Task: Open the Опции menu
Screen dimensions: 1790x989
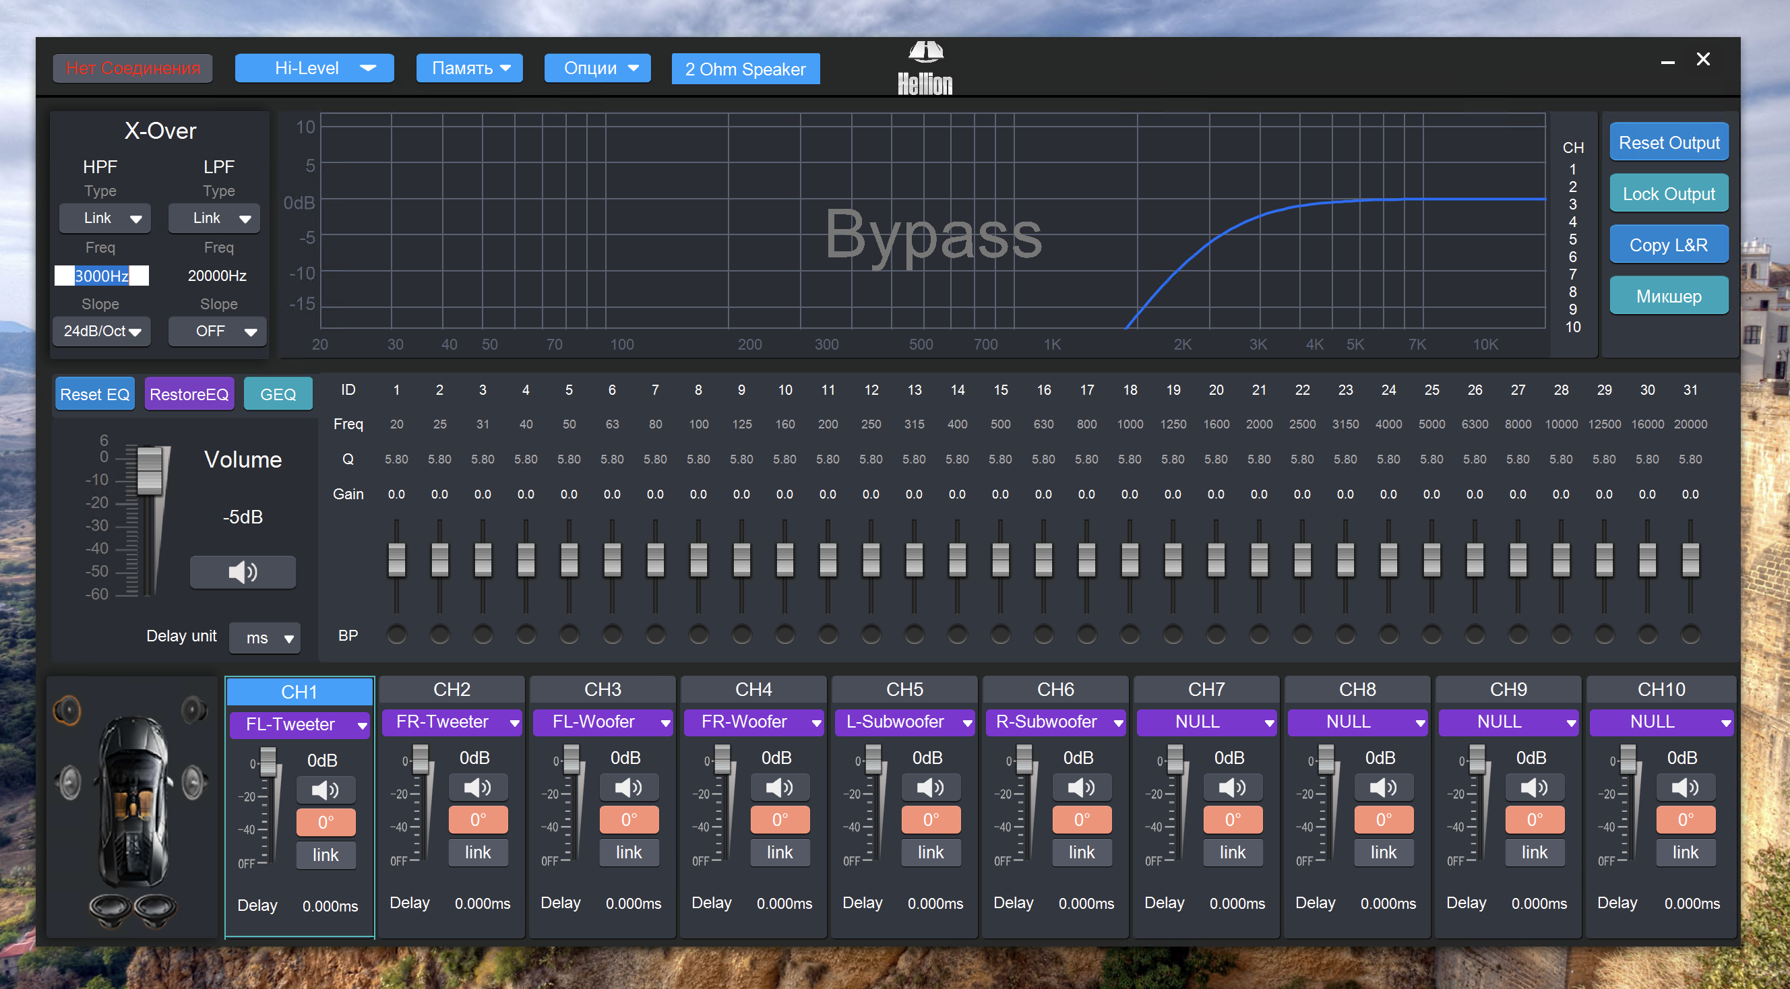Action: (x=598, y=68)
